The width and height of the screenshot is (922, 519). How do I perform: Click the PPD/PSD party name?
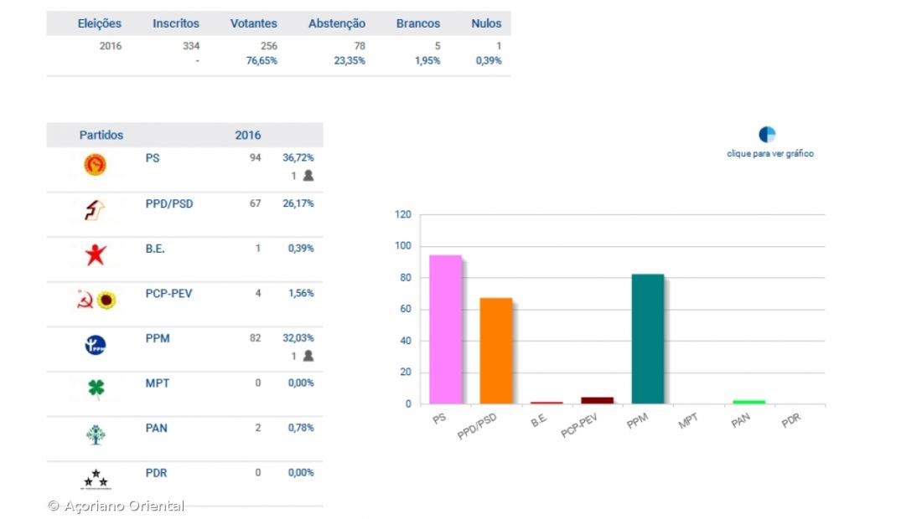168,203
